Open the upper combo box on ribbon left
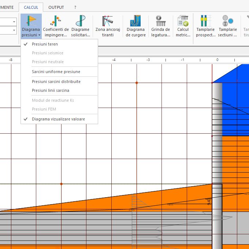The width and height of the screenshot is (249, 249). pos(14,22)
